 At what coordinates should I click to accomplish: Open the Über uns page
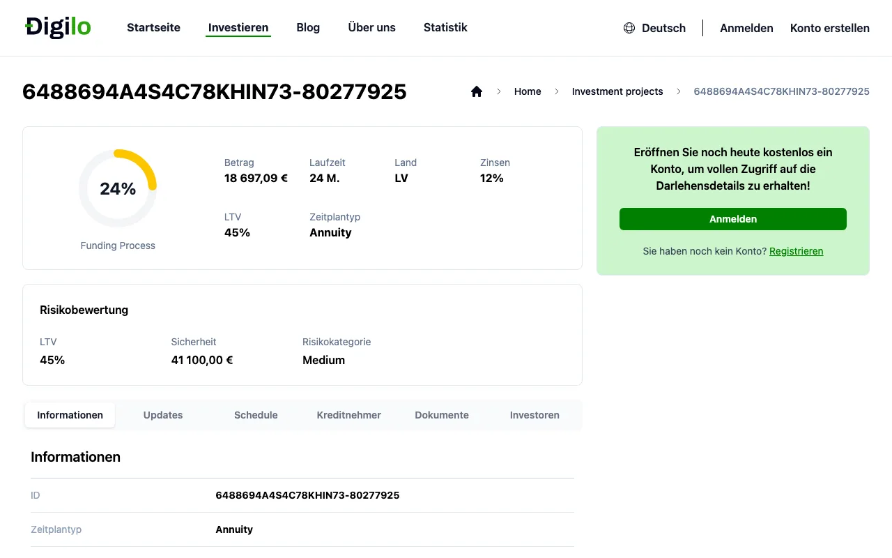tap(371, 28)
